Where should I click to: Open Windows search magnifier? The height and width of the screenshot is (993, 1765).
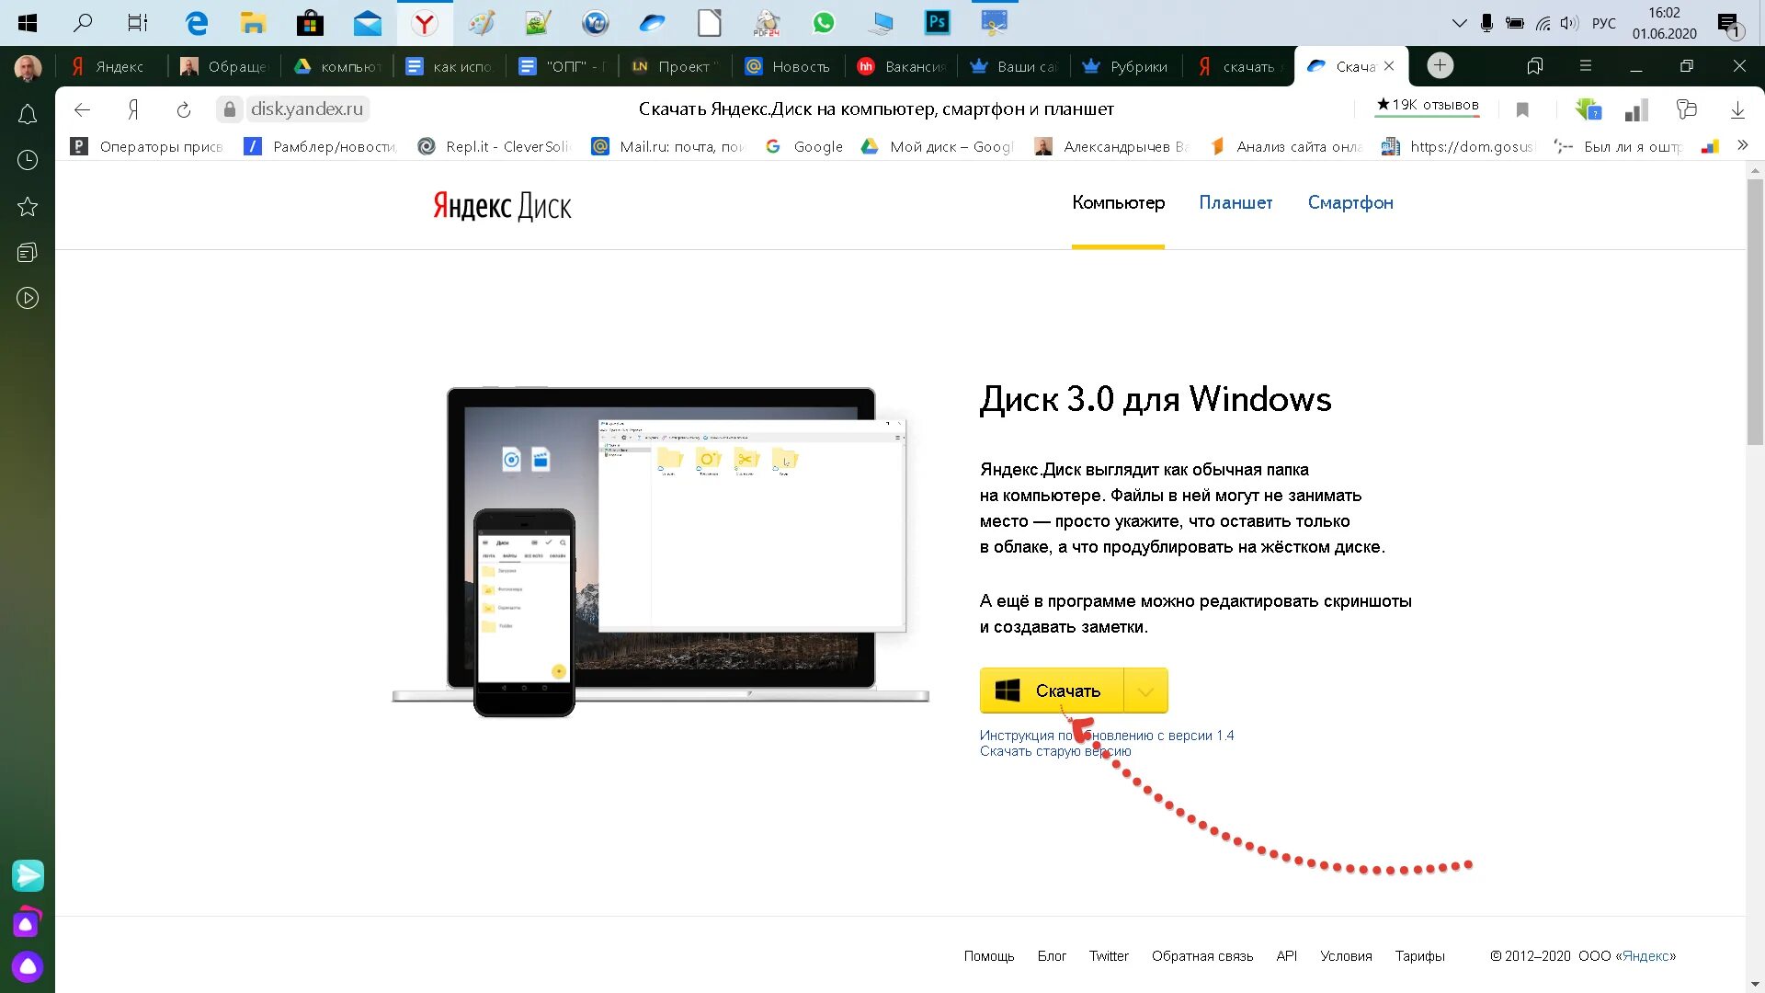point(83,22)
